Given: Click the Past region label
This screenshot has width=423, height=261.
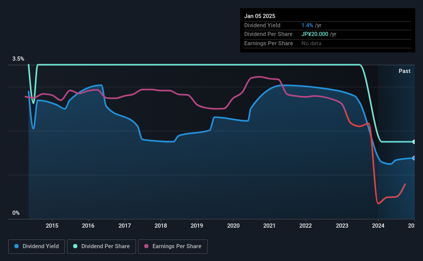Looking at the screenshot, I should [404, 71].
